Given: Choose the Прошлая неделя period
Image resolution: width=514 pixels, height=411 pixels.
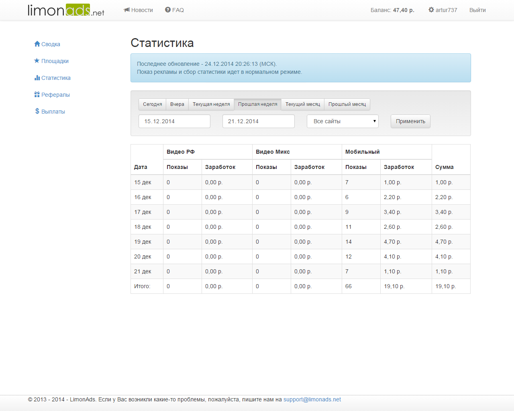Looking at the screenshot, I should tap(257, 104).
